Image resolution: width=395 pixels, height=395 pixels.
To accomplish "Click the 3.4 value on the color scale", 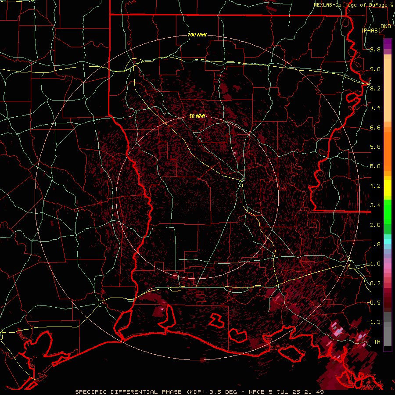I will pyautogui.click(x=375, y=205).
